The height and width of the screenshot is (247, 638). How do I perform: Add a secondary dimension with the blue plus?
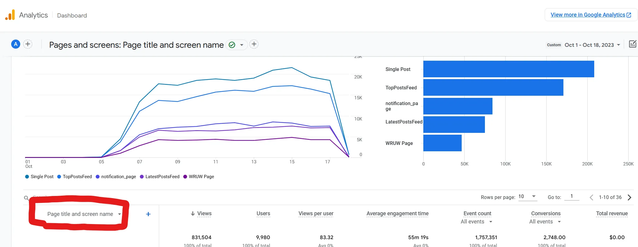148,214
